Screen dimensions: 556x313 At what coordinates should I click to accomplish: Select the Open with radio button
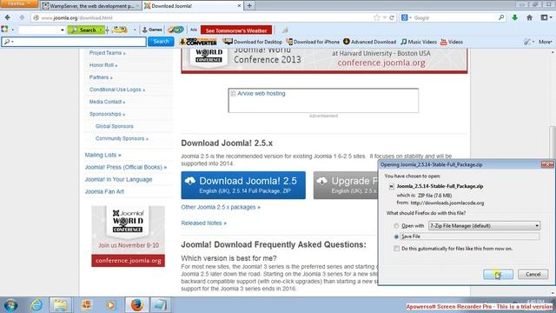396,226
